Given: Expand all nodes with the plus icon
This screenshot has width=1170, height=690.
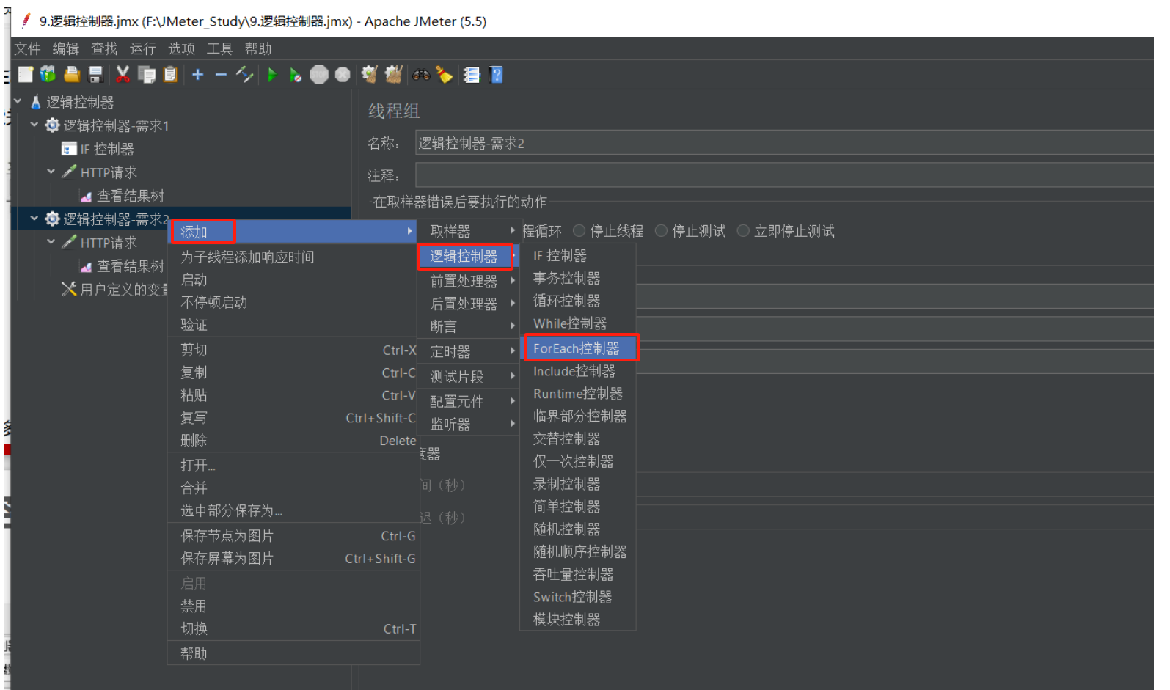Looking at the screenshot, I should pos(198,75).
